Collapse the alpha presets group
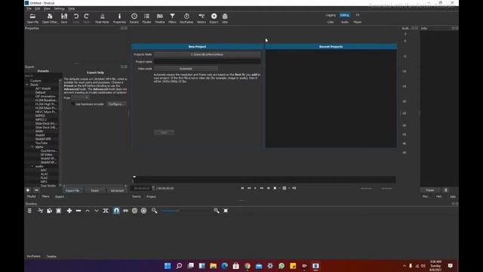Screen dimensions: 483x272 [x=32, y=147]
